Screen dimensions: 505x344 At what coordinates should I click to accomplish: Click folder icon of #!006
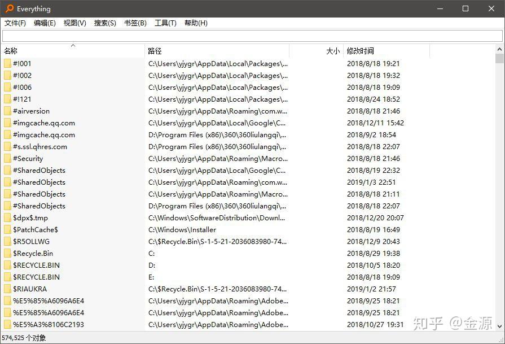[7, 88]
